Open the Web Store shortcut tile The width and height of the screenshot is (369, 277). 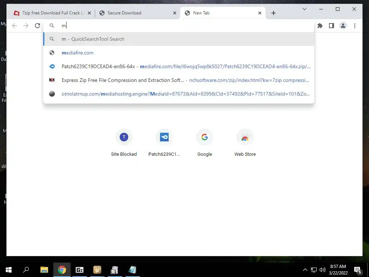click(245, 143)
